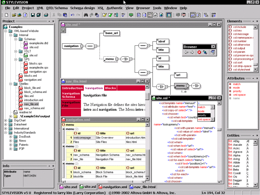Select the match attribute in Attributes panel
260x195 pixels.
coord(237,84)
